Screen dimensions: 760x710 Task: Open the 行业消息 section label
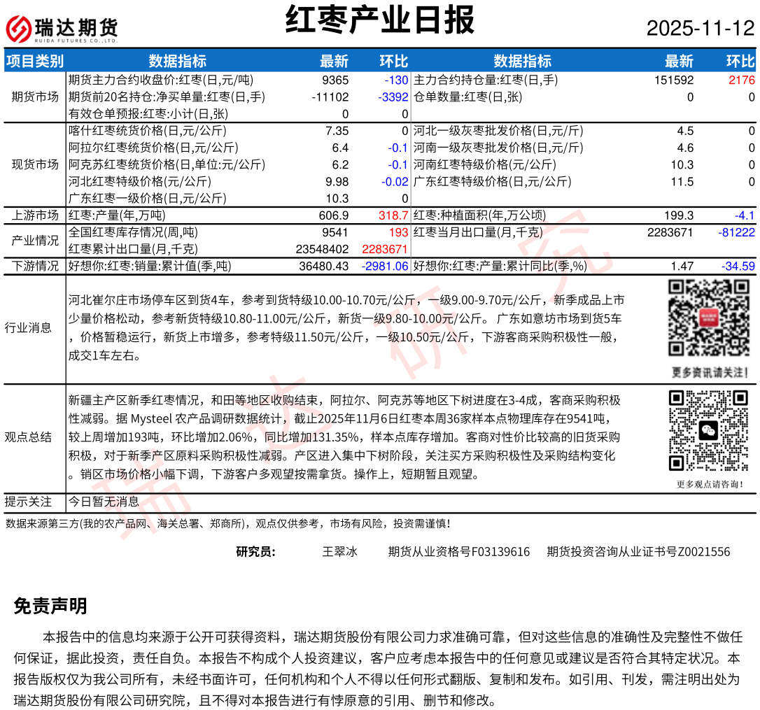[28, 327]
